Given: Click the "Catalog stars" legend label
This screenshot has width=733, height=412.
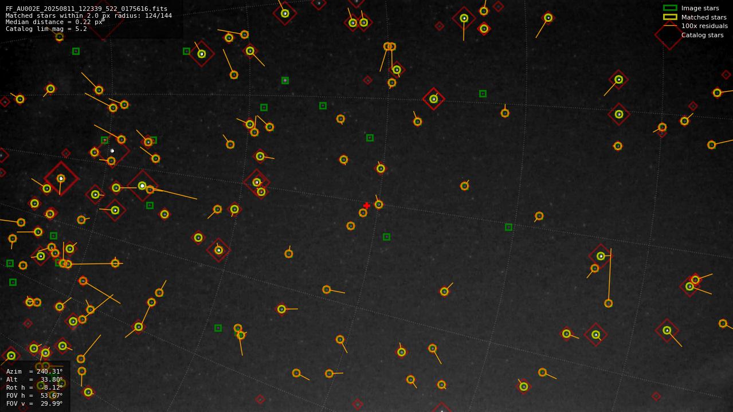Looking at the screenshot, I should (702, 35).
